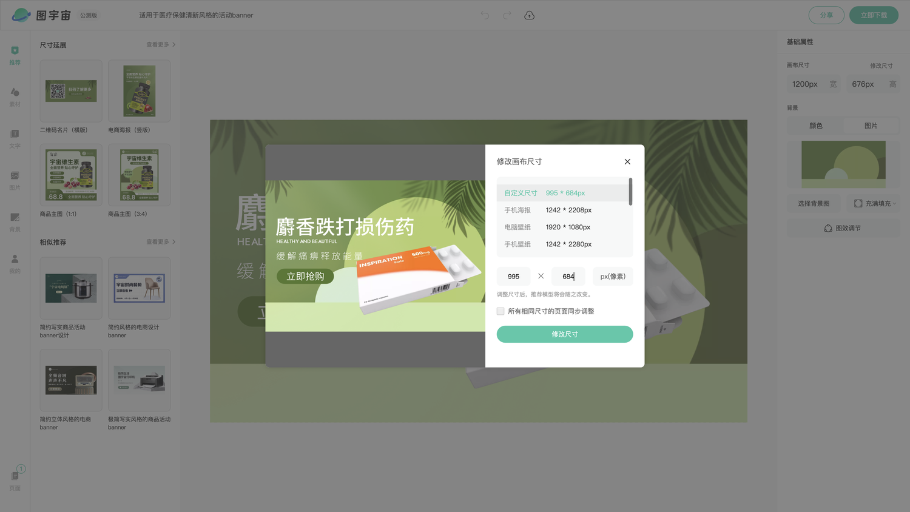Click the document title 适用于医疗保健清新风格的活动banner
This screenshot has height=512, width=910.
(196, 15)
